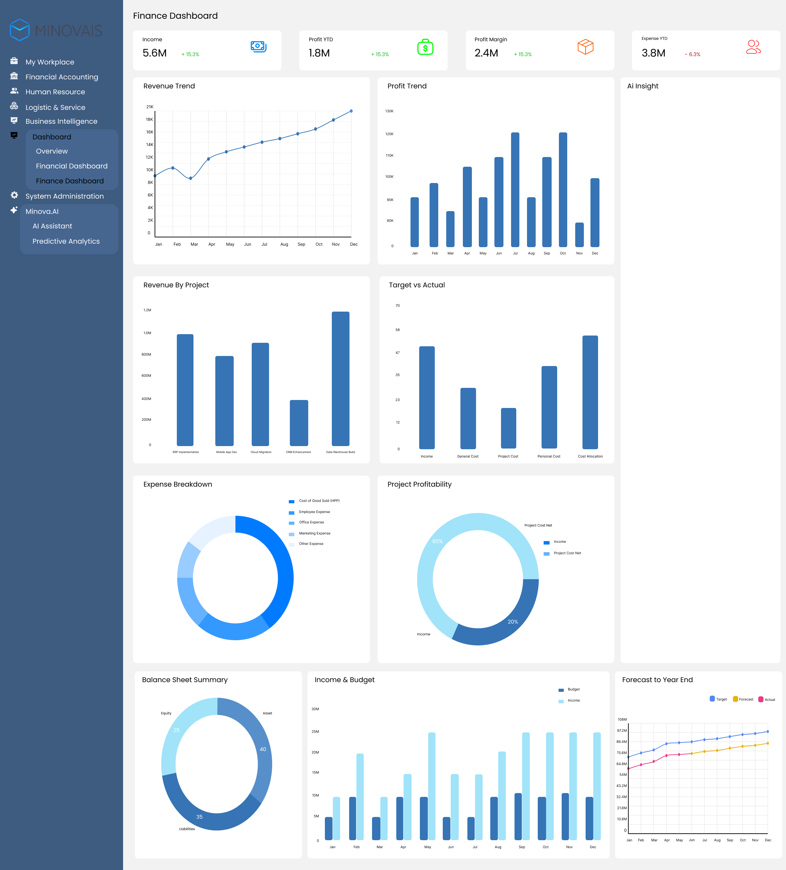786x870 pixels.
Task: Collapse the Dashboard submenu in sidebar
Action: [52, 137]
